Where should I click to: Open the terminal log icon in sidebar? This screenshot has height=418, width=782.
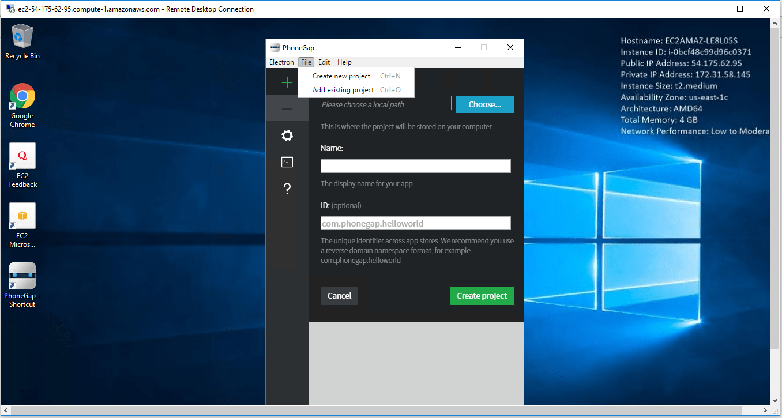(287, 162)
